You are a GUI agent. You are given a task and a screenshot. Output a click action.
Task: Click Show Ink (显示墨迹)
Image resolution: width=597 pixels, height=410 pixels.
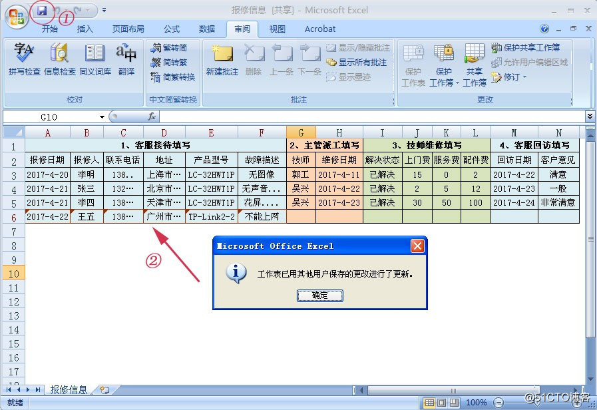tap(349, 77)
